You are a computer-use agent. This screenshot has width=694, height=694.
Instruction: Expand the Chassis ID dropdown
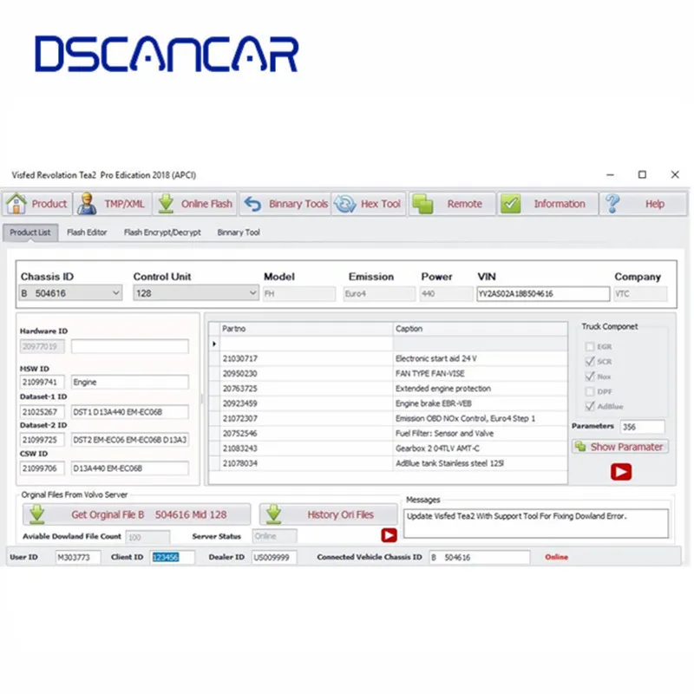115,293
